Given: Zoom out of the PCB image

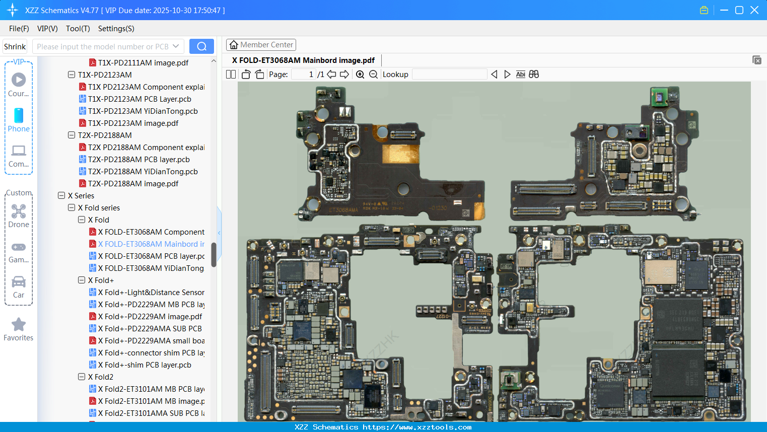Looking at the screenshot, I should (373, 74).
